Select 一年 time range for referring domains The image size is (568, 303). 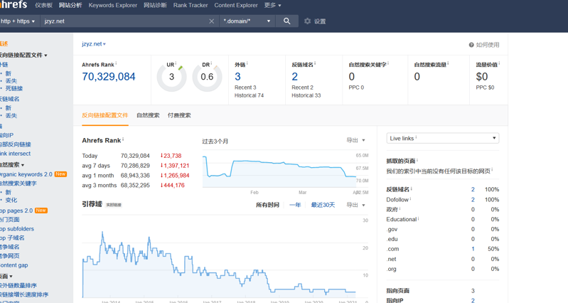[295, 205]
